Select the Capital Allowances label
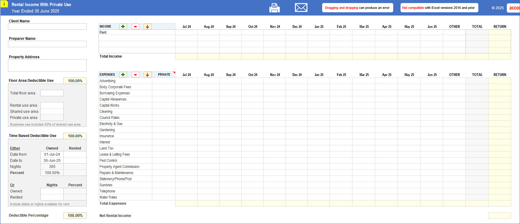The width and height of the screenshot is (520, 224). point(113,99)
